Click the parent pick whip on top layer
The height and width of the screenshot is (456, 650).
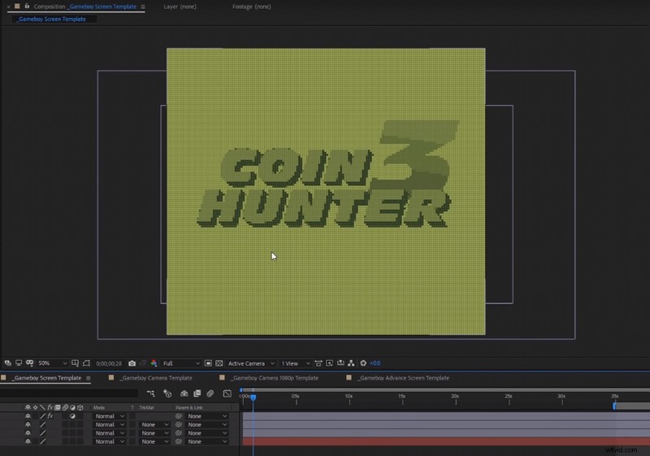tap(179, 416)
